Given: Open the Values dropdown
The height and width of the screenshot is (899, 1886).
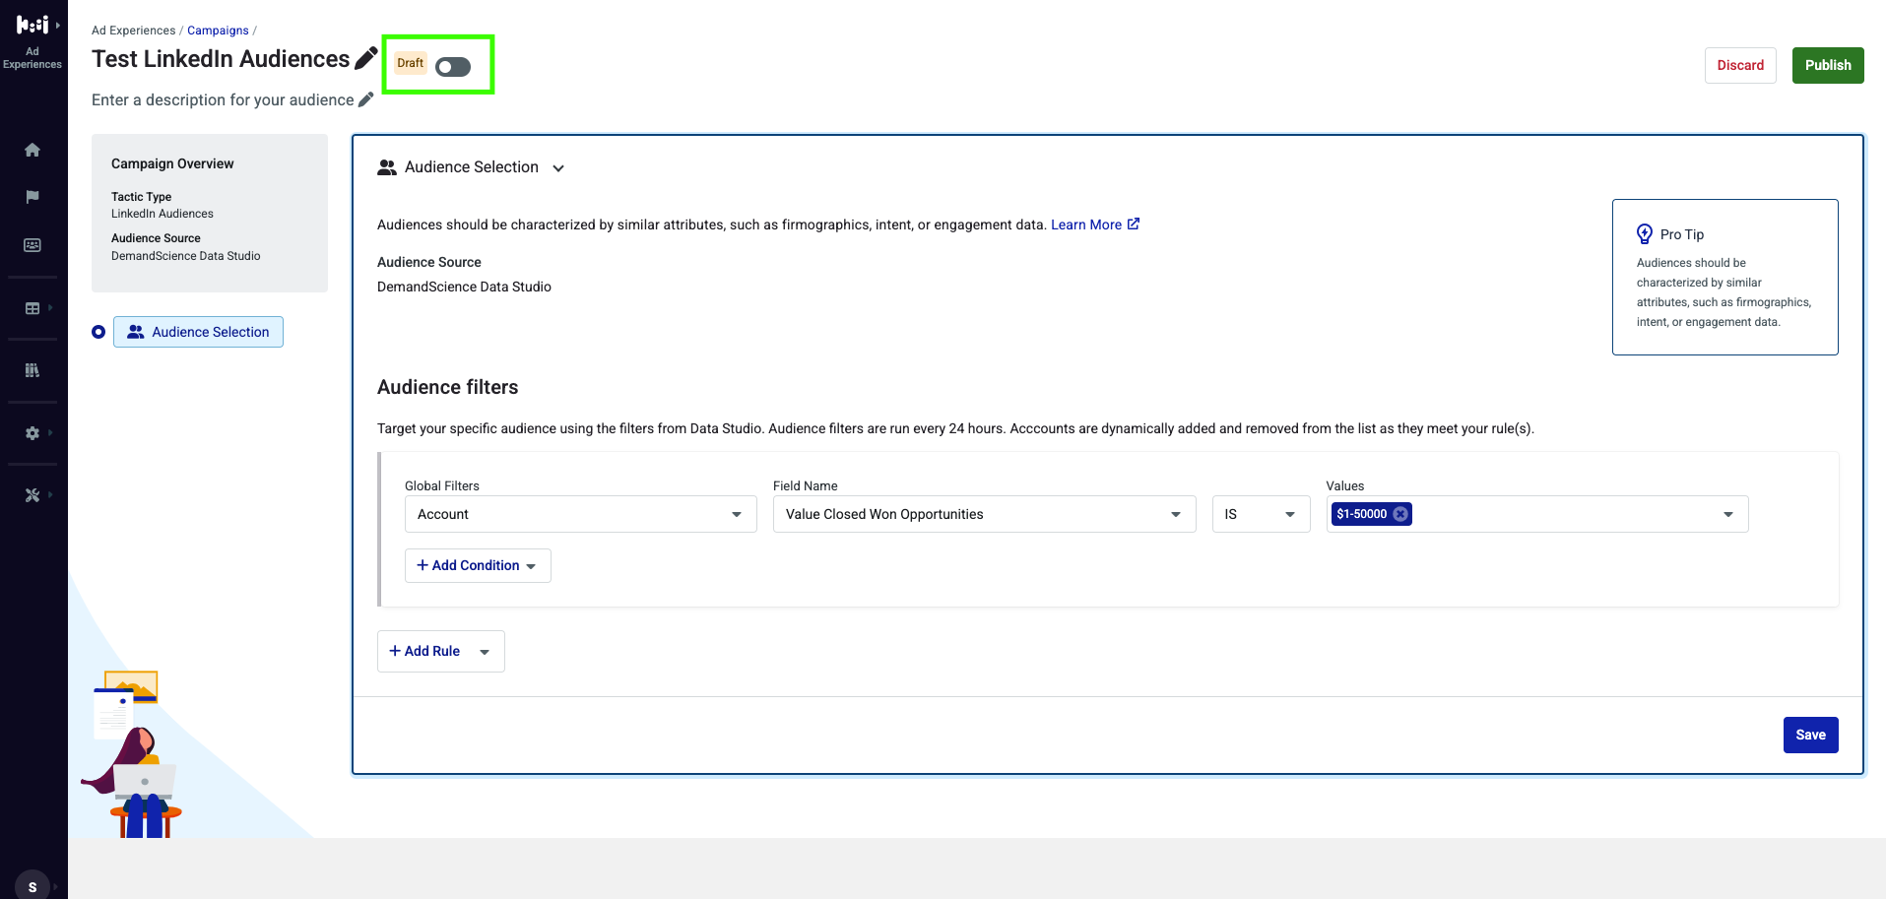Looking at the screenshot, I should click(1537, 514).
